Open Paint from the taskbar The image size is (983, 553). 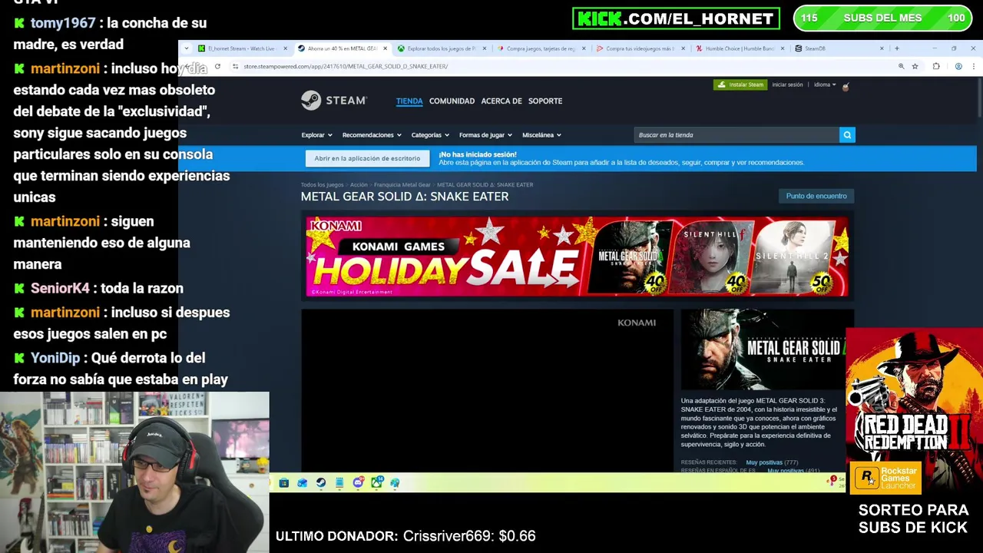point(395,482)
